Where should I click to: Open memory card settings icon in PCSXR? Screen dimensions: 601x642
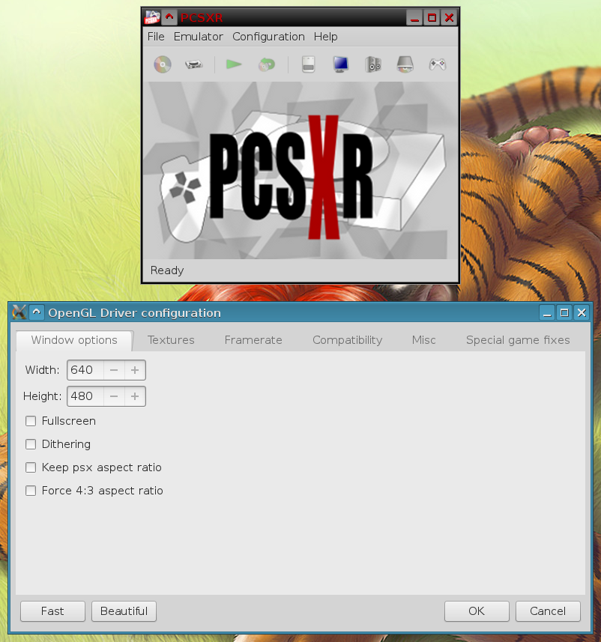tap(308, 64)
